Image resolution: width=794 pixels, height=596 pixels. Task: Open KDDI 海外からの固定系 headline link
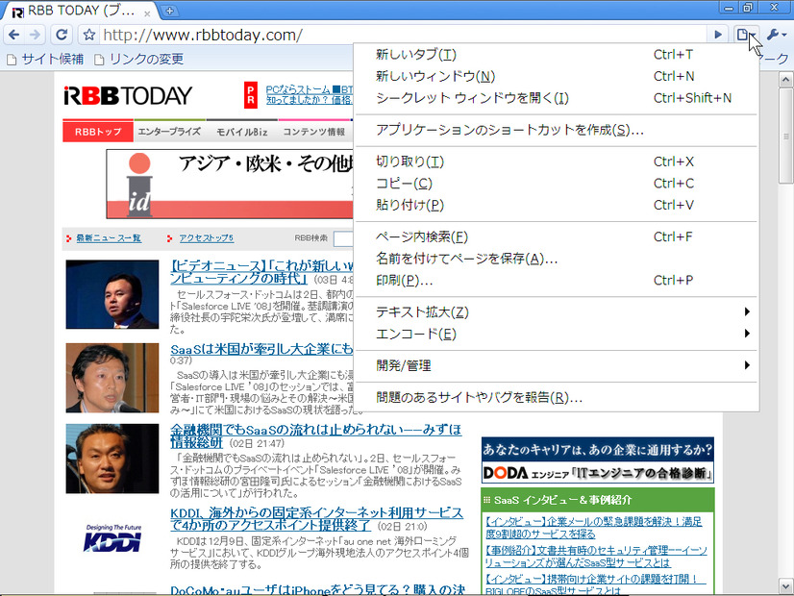pyautogui.click(x=316, y=518)
